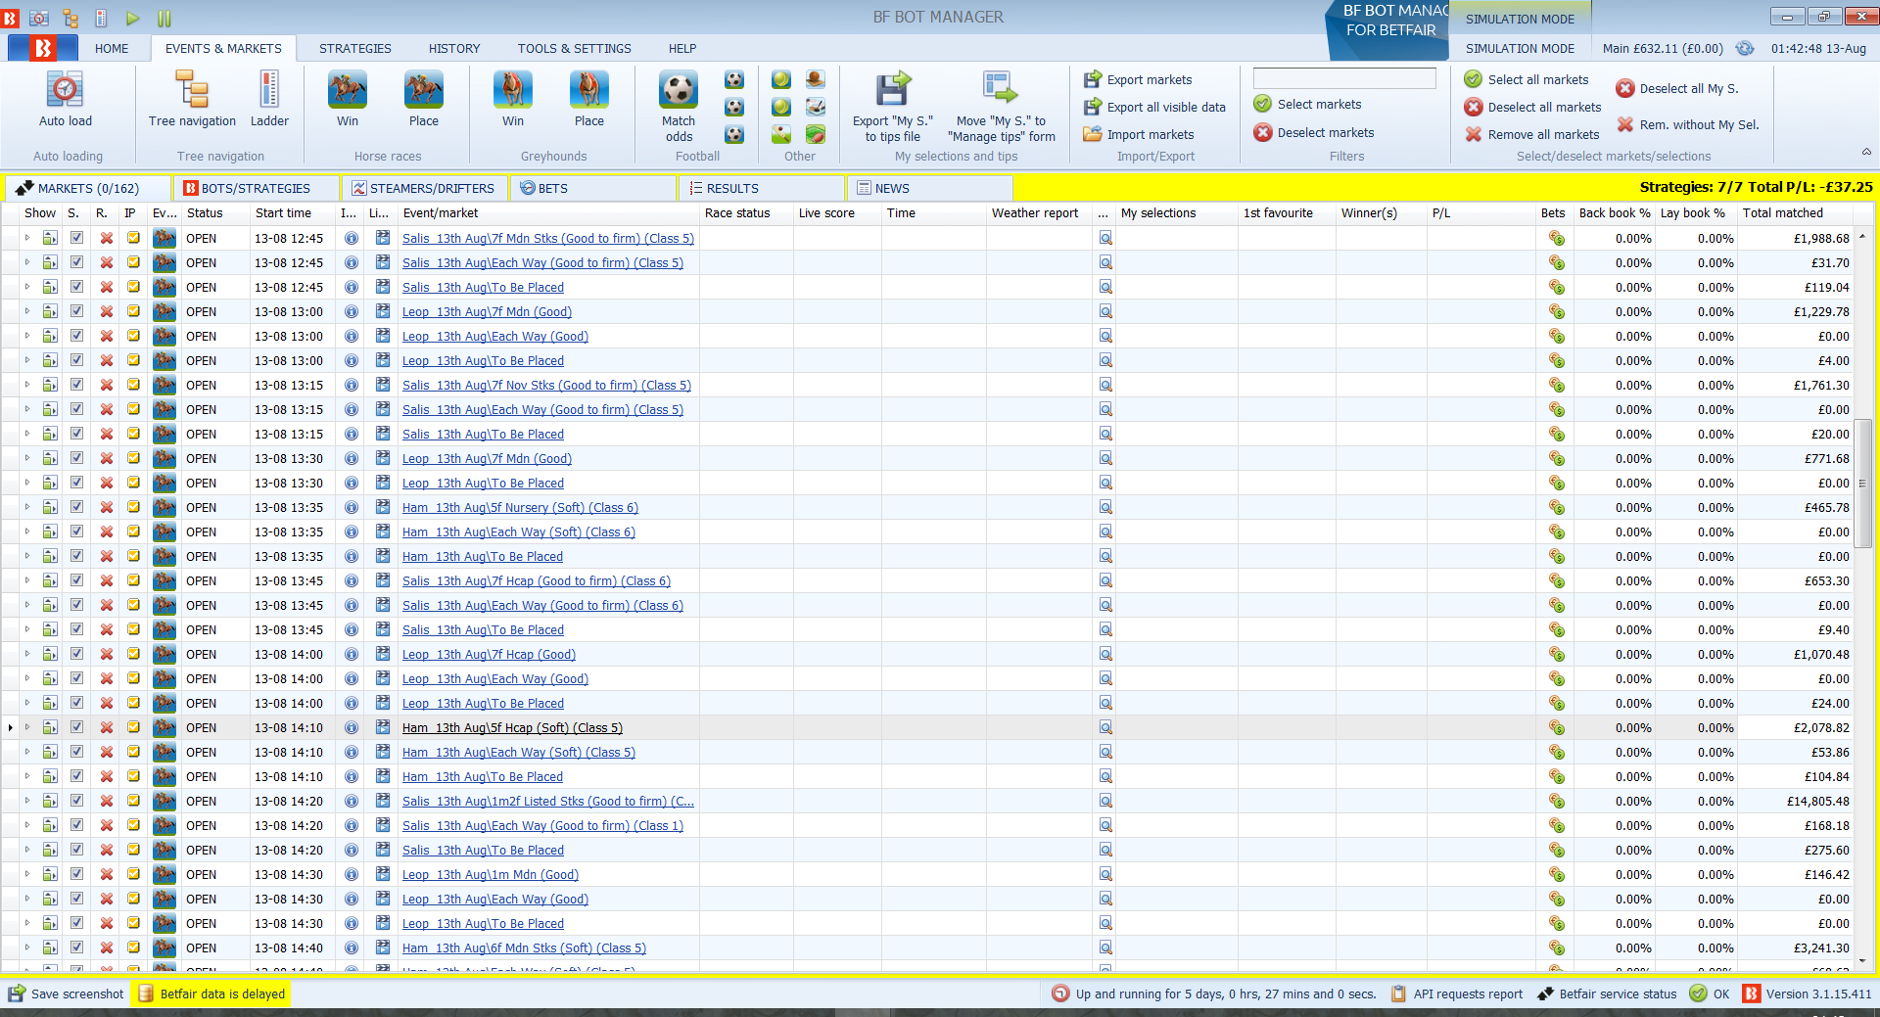Viewport: 1880px width, 1017px height.
Task: Switch to the BOTS/STRATEGIES tab
Action: coord(256,188)
